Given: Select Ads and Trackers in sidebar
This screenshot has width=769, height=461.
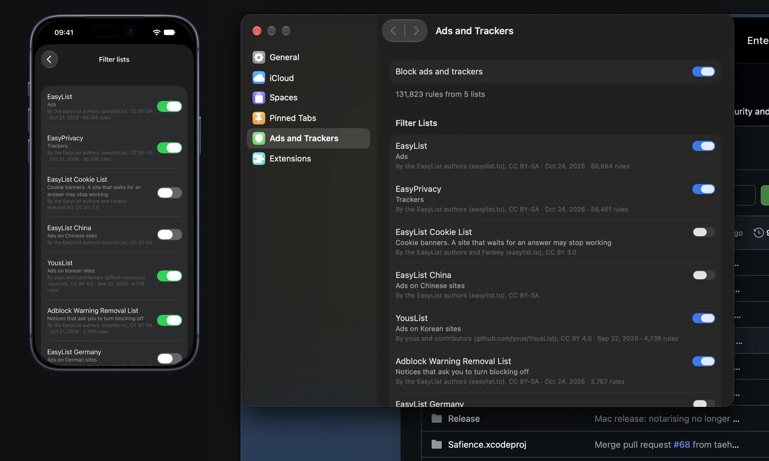Looking at the screenshot, I should 308,138.
